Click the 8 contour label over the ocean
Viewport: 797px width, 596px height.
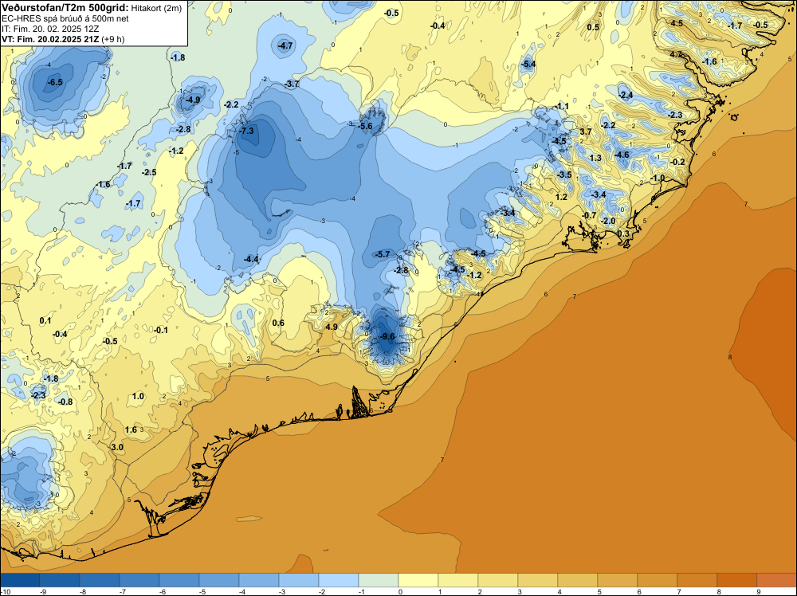pyautogui.click(x=730, y=357)
